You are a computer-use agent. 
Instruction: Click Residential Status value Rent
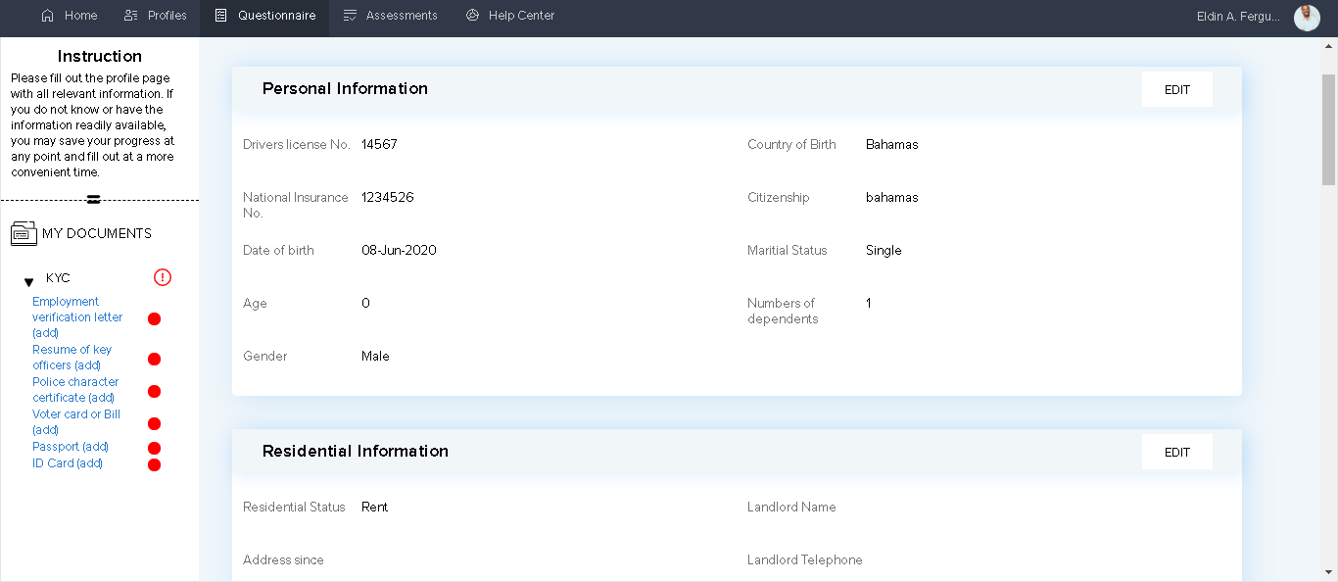[x=374, y=507]
